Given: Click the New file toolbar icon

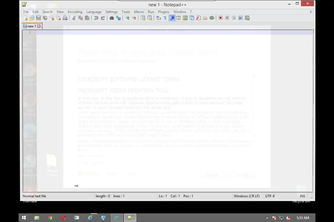Looking at the screenshot, I should [x=25, y=18].
